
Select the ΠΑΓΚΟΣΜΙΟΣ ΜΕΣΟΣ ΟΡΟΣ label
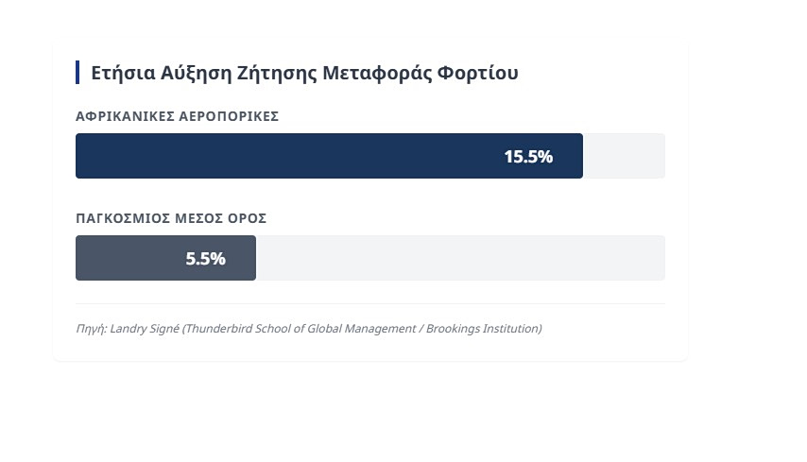tap(171, 218)
